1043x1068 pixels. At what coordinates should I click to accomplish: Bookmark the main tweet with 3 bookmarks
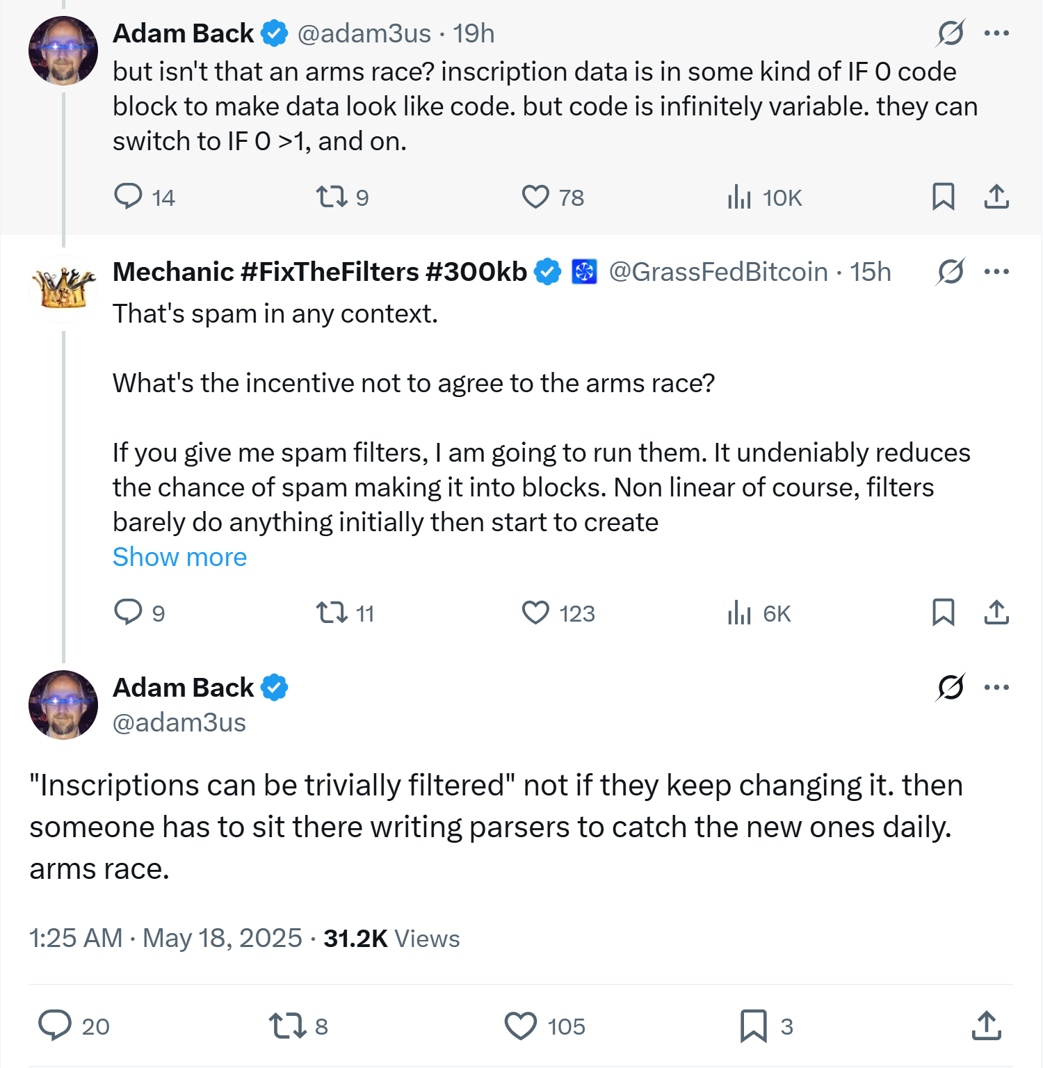(753, 1026)
